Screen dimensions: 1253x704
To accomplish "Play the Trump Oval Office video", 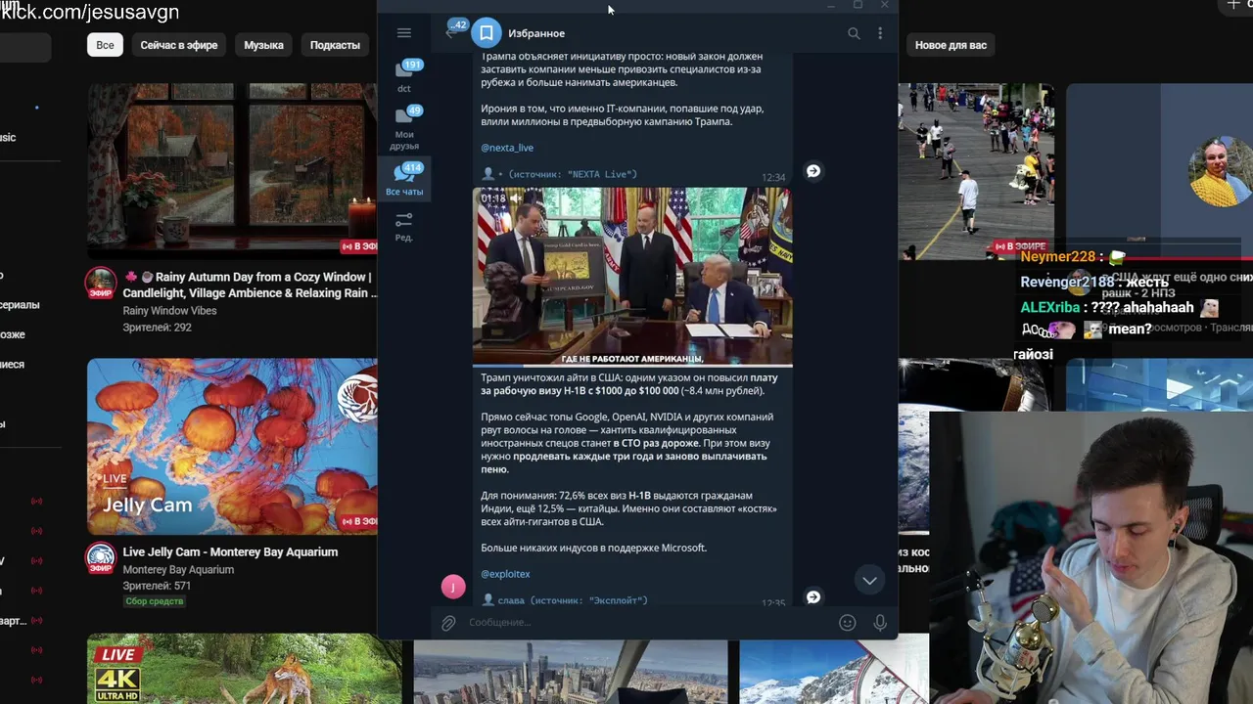I will click(x=632, y=277).
